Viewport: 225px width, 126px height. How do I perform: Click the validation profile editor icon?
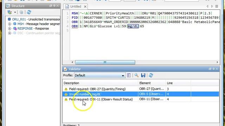129,75
